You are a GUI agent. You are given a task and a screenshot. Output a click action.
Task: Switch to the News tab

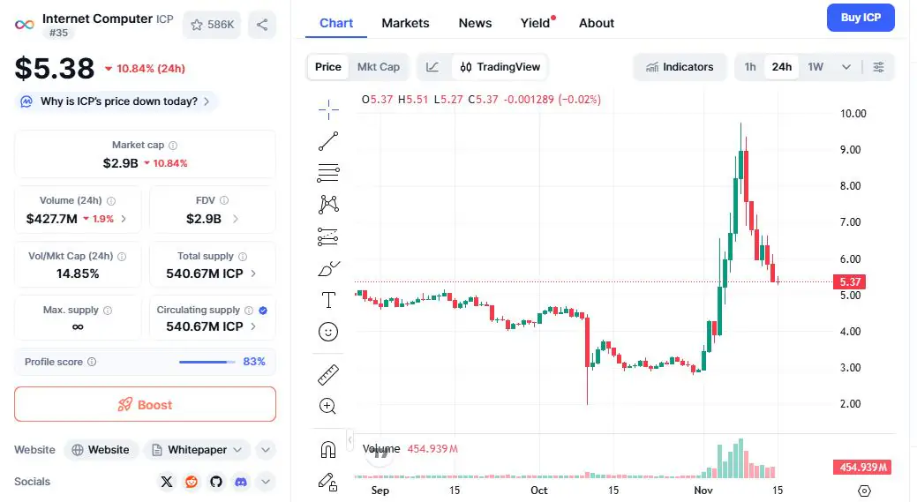click(x=475, y=23)
